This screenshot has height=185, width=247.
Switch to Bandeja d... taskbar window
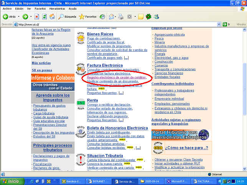[71, 182]
